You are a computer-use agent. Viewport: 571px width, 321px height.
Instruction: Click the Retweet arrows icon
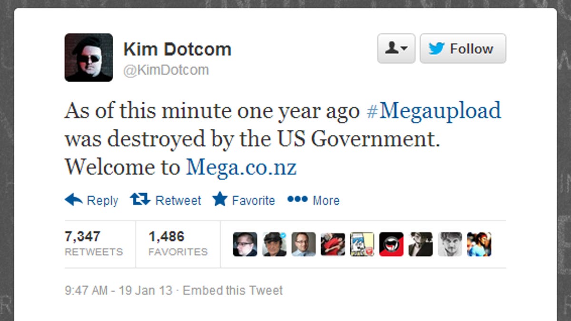140,200
